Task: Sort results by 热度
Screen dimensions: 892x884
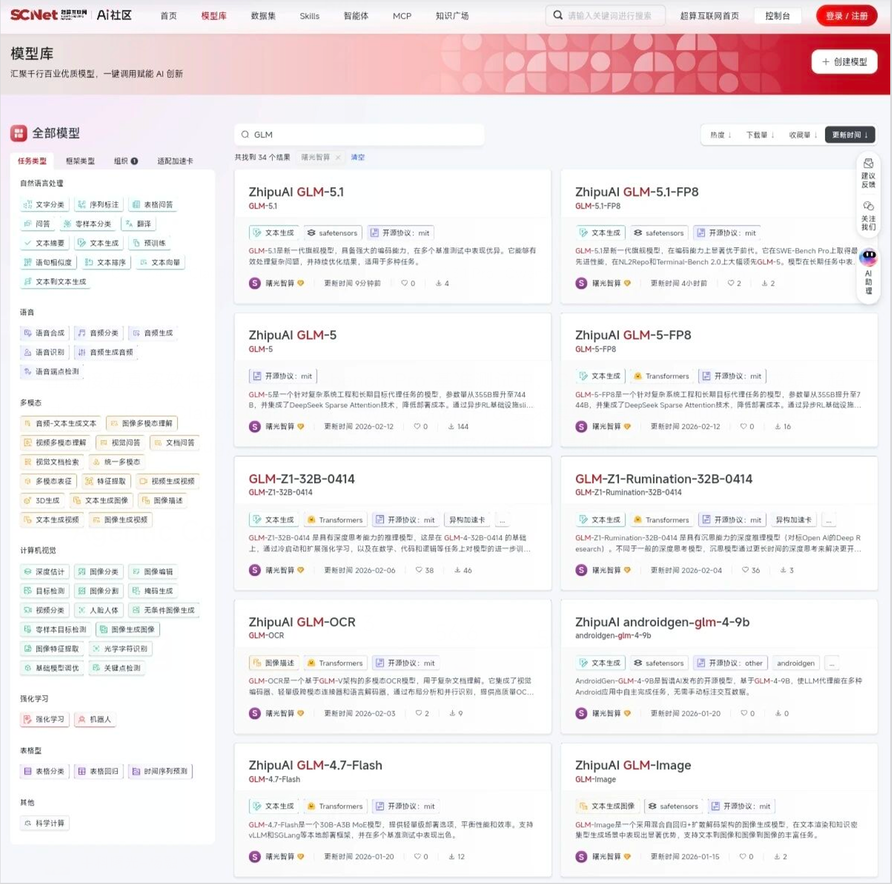Action: (x=720, y=135)
